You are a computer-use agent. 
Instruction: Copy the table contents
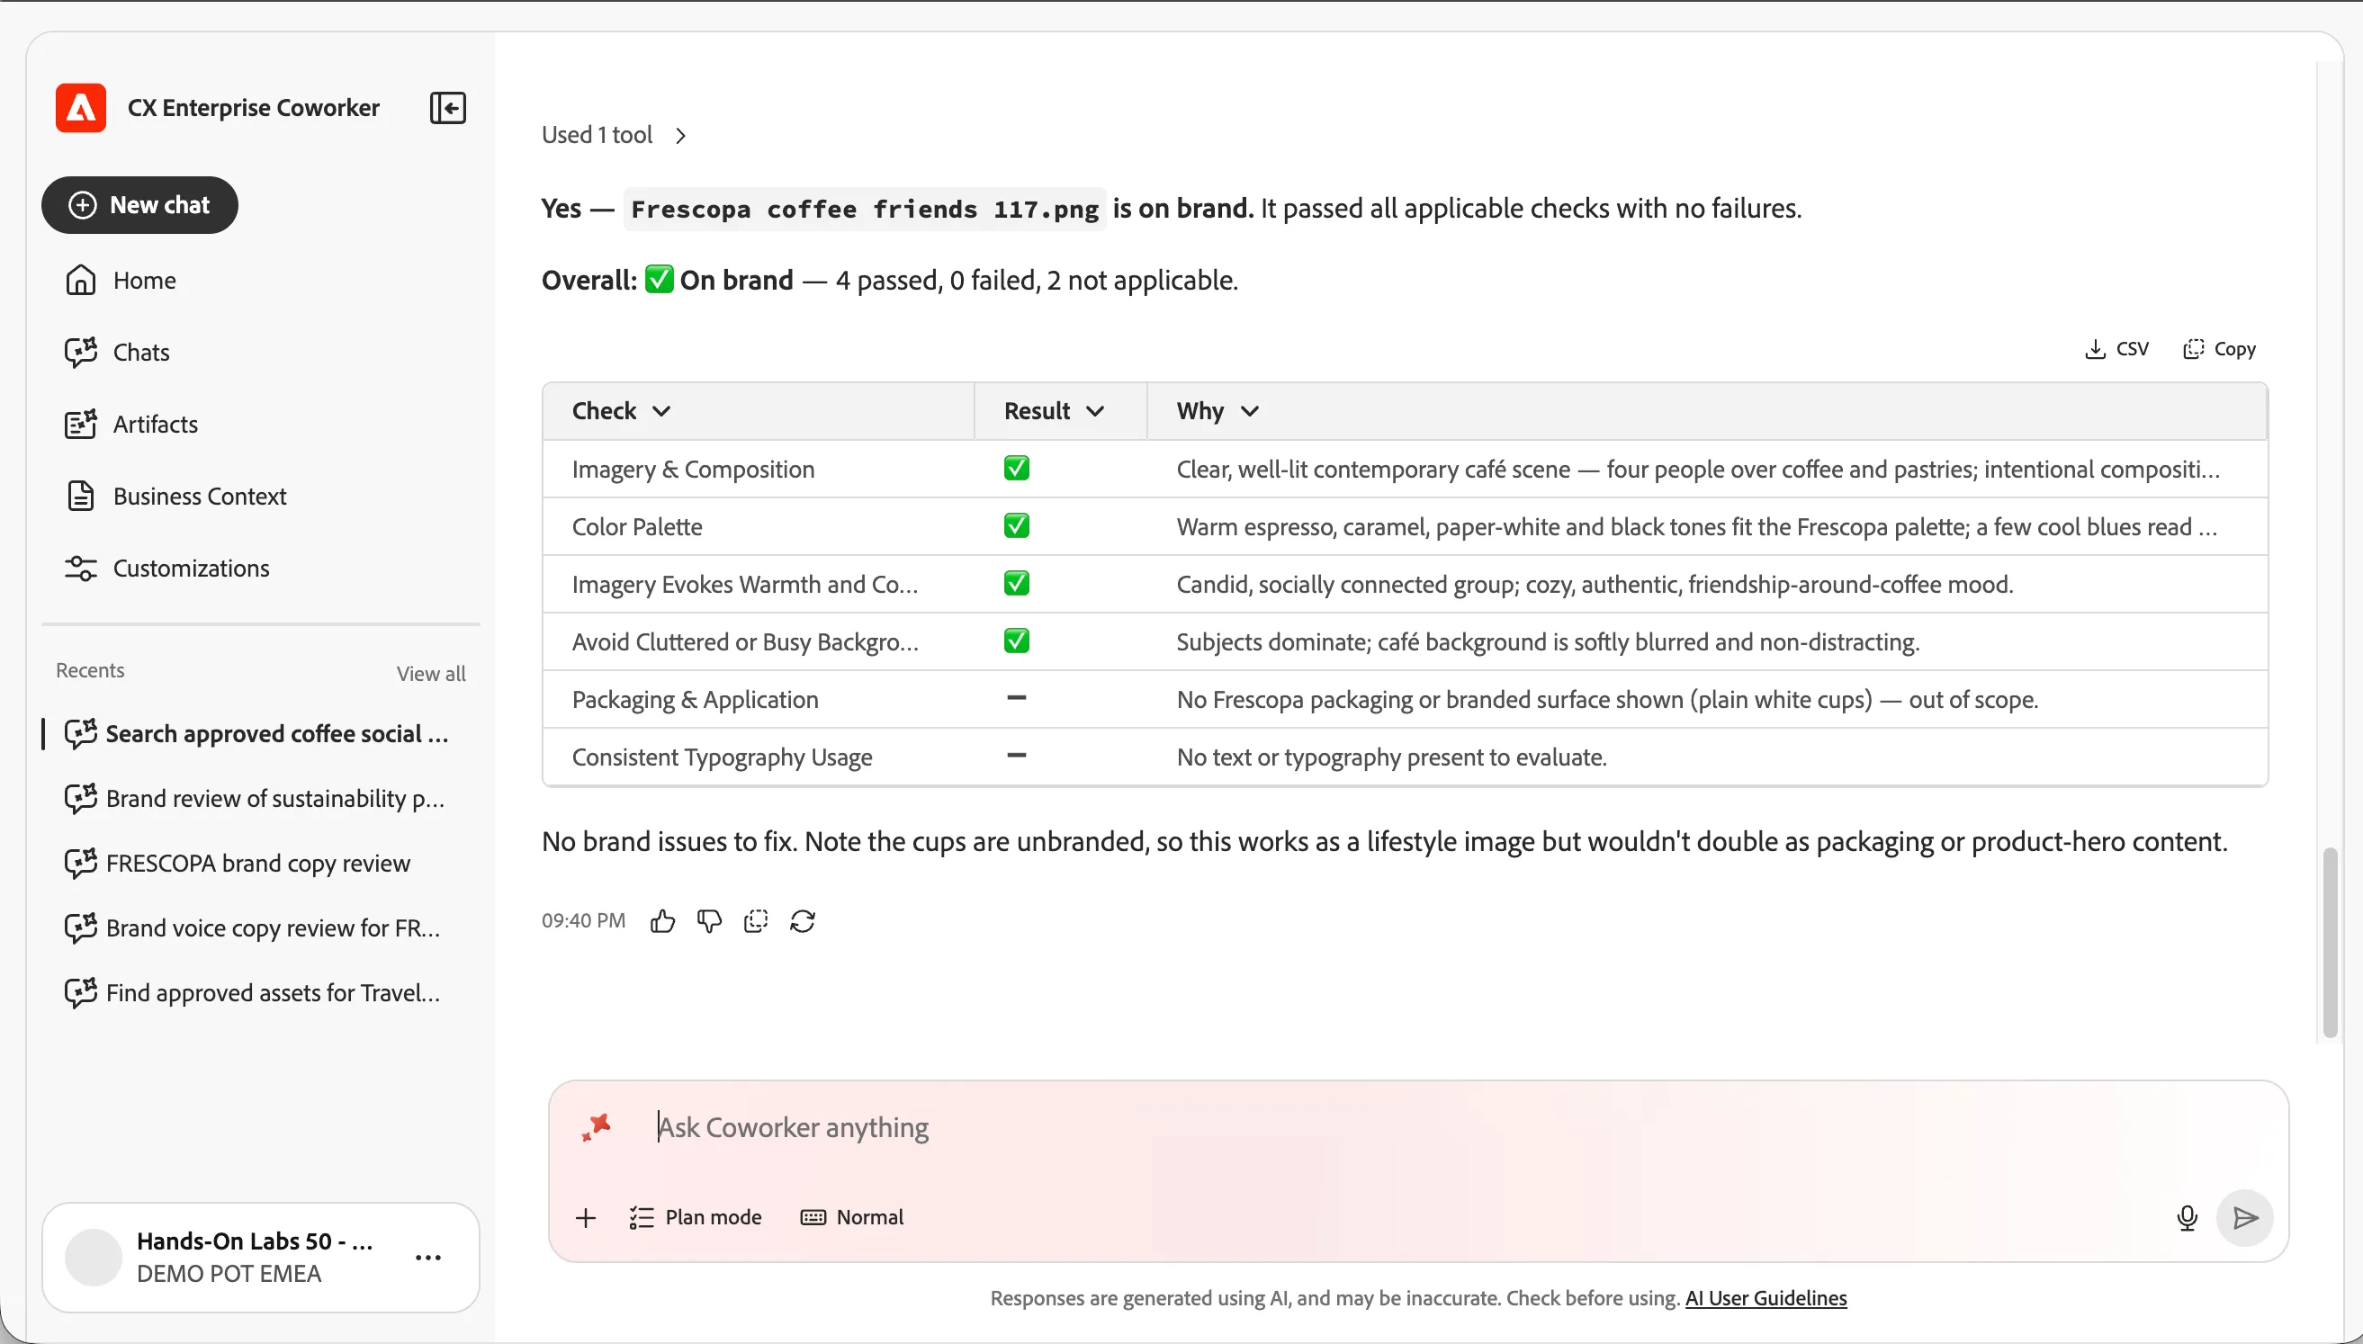(x=2219, y=349)
